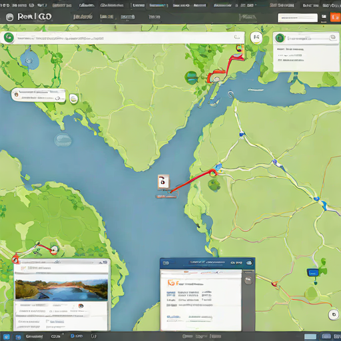Expand the left map popup's arrow control
The width and height of the screenshot is (341, 341).
58,98
